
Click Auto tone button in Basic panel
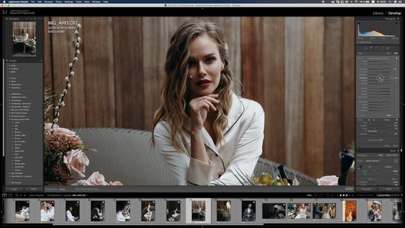pyautogui.click(x=394, y=179)
